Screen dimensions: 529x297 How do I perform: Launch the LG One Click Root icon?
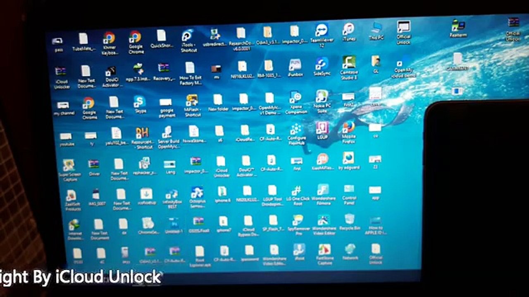[298, 196]
